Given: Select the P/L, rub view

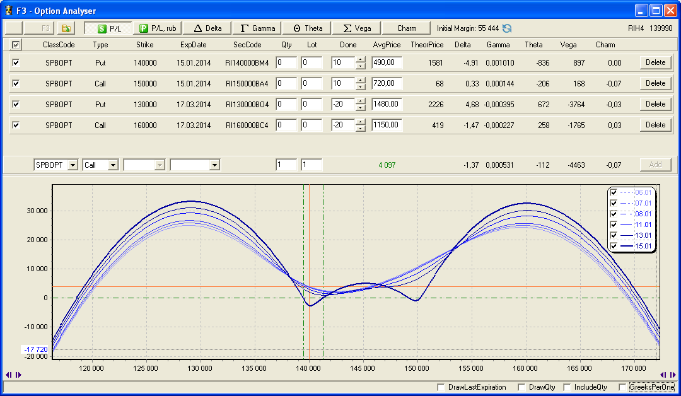Looking at the screenshot, I should coord(158,28).
